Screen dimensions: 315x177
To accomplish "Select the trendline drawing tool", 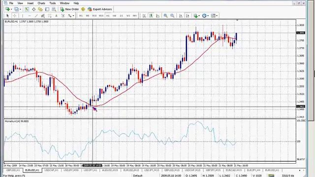I will 36,16.
